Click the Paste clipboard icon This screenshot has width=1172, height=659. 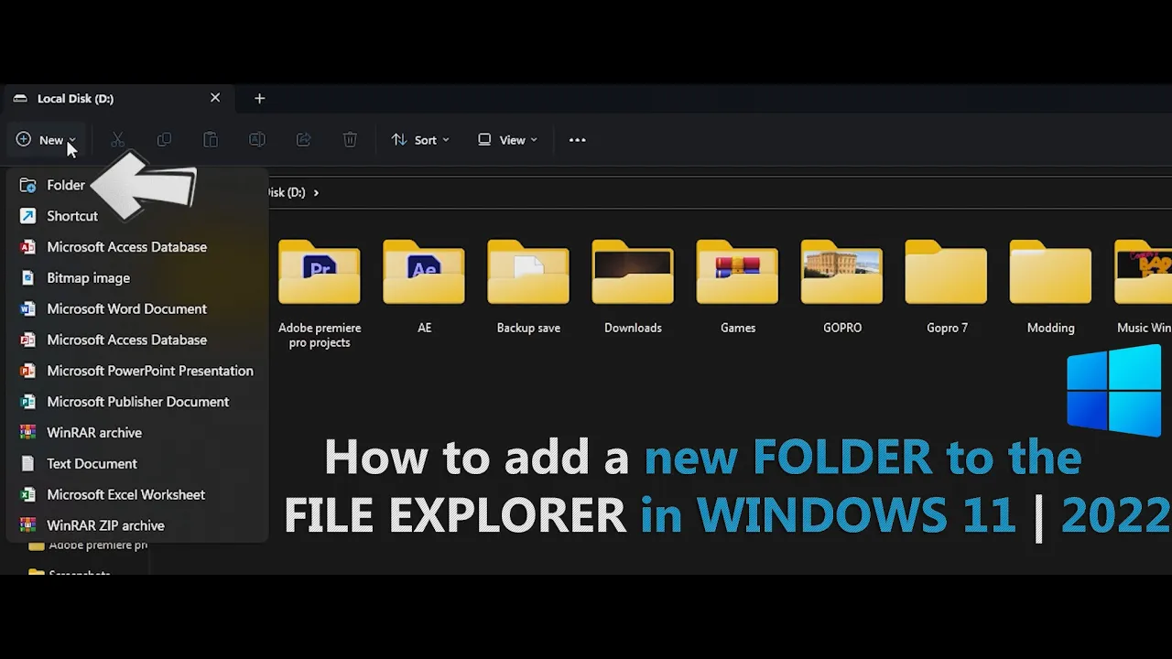[211, 140]
